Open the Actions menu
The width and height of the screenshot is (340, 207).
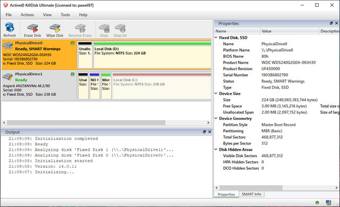pyautogui.click(x=27, y=15)
